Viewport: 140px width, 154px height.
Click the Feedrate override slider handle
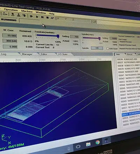tap(58, 36)
